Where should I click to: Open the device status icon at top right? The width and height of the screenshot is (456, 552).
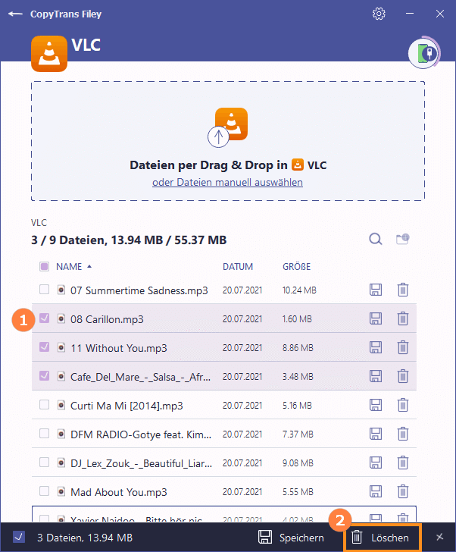click(424, 53)
